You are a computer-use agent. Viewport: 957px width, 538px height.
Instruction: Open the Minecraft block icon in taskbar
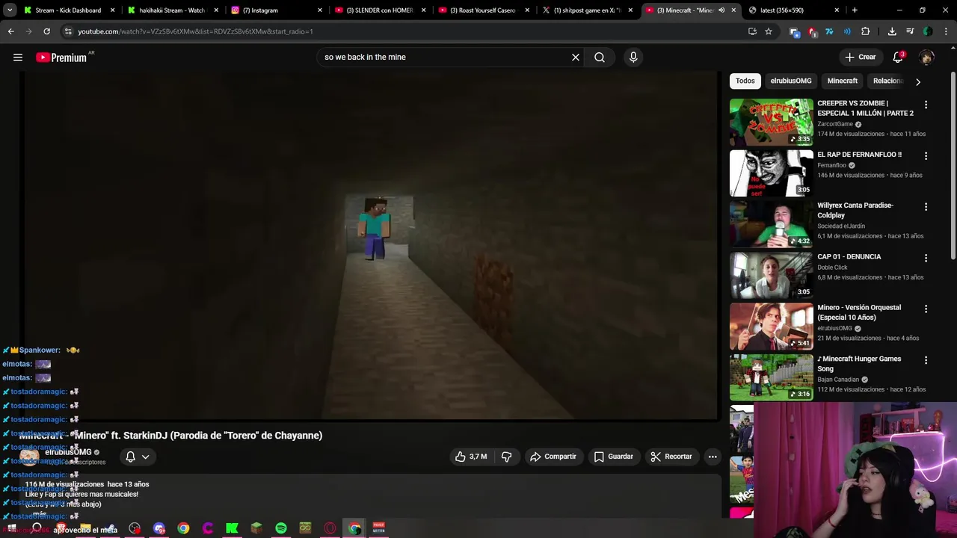[x=256, y=528]
